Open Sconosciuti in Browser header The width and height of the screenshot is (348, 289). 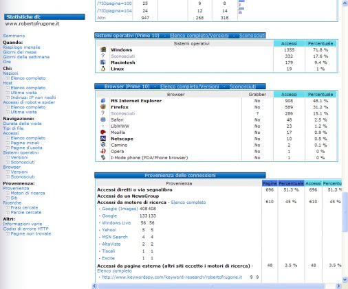click(243, 86)
